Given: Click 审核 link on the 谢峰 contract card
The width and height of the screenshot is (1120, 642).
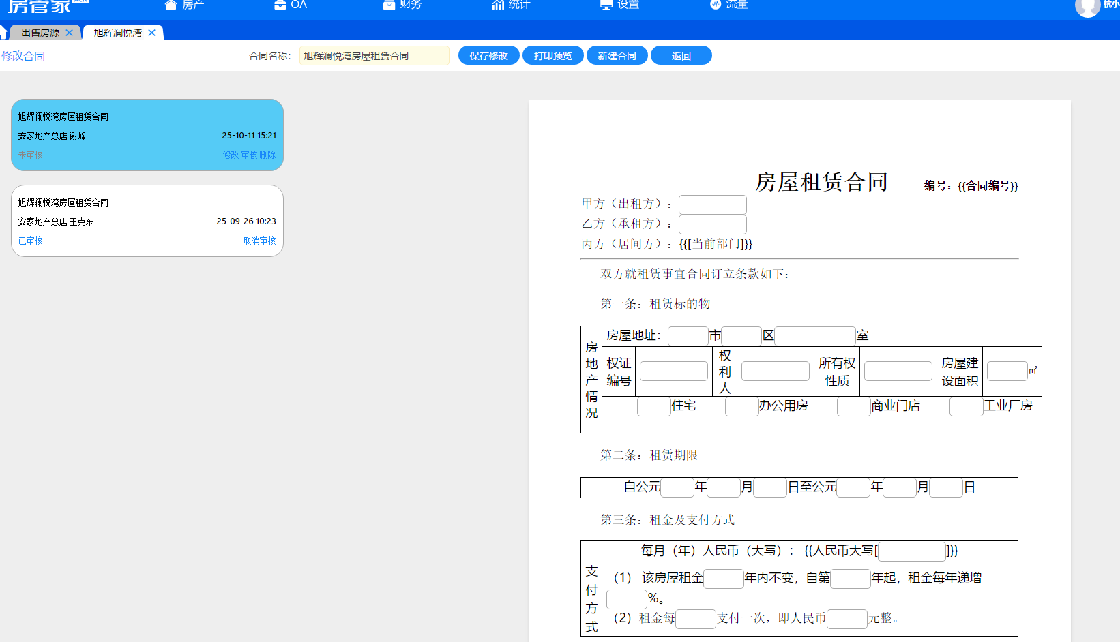Looking at the screenshot, I should coord(249,155).
